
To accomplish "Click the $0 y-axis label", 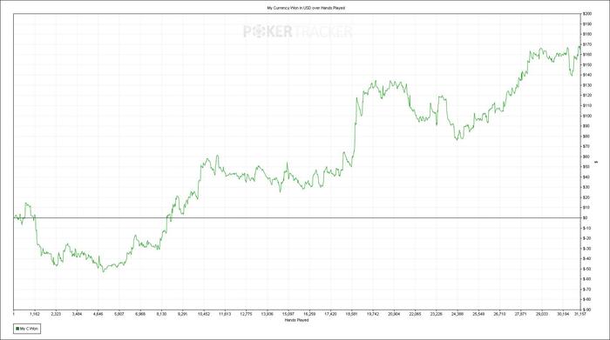I will click(x=586, y=217).
